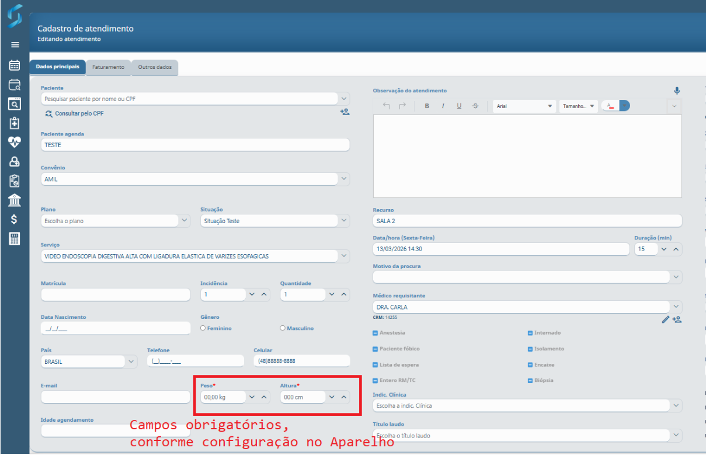Image resolution: width=706 pixels, height=455 pixels.
Task: Increase the Duração minutes value
Action: pyautogui.click(x=676, y=249)
